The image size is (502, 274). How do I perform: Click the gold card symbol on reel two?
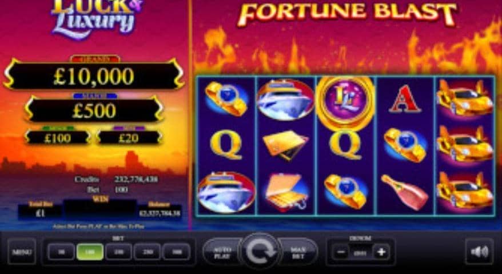[285, 145]
